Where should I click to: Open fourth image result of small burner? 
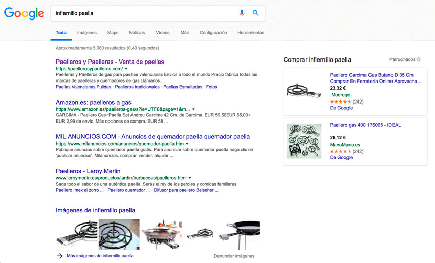(x=200, y=234)
